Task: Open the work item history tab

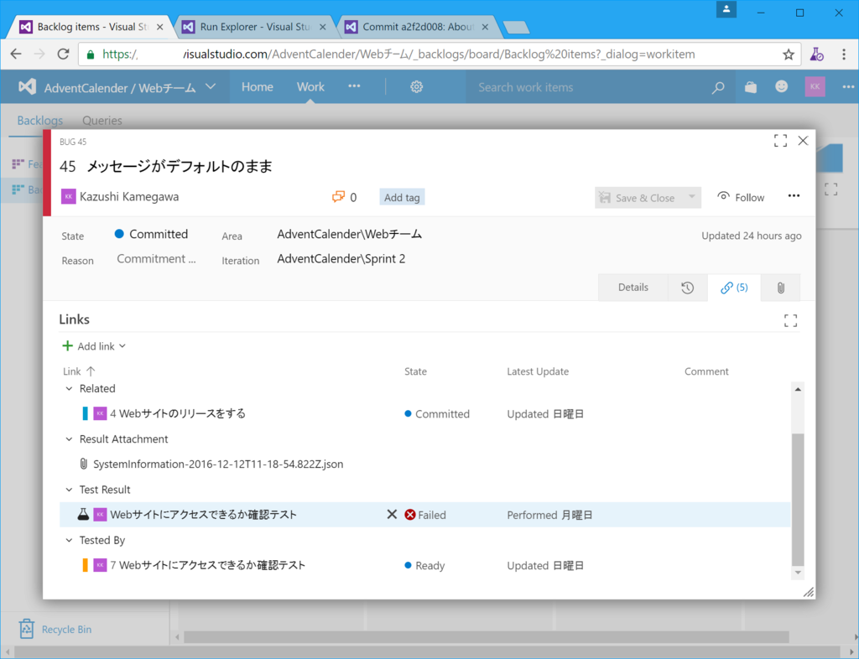Action: [x=687, y=287]
